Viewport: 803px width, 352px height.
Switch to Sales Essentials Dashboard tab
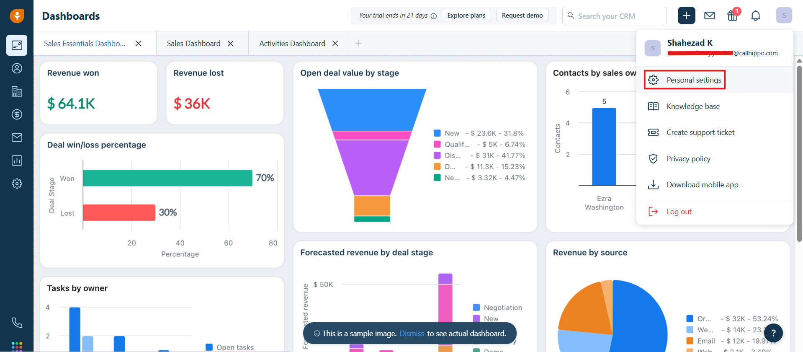point(85,44)
